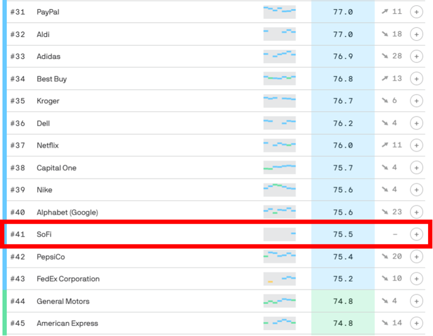
Task: Click SoFi row plus icon
Action: click(416, 234)
